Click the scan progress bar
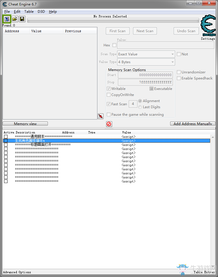The image size is (218, 277). pos(113,20)
